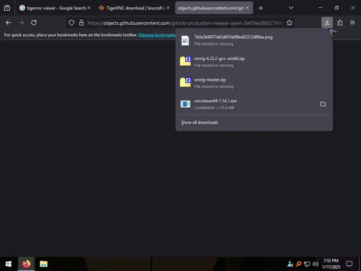Select xmrig-master.zip download entry
Screen dimensions: 361x271
point(254,83)
